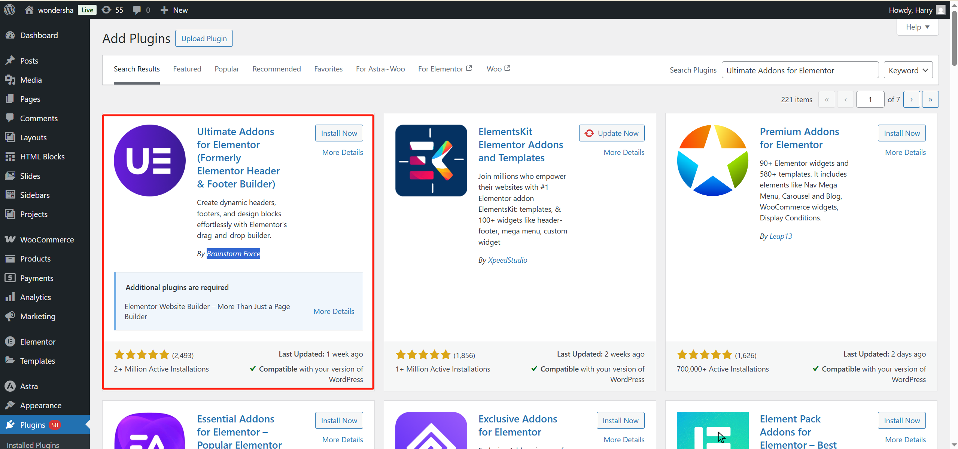
Task: Switch to the Recommended tab
Action: coord(276,69)
